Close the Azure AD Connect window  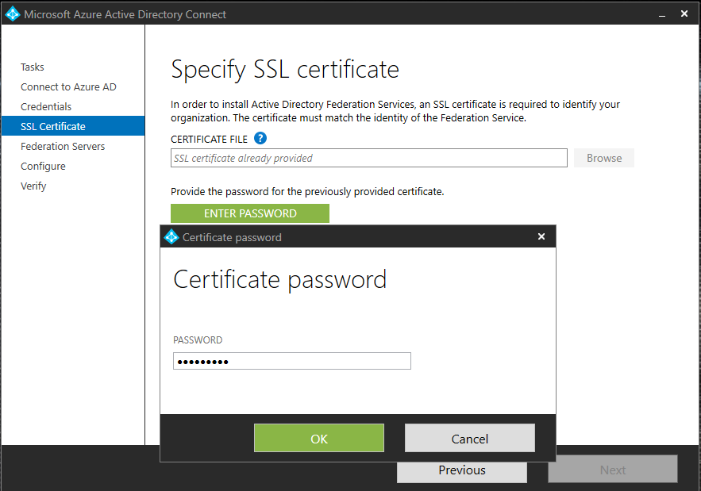coord(684,14)
